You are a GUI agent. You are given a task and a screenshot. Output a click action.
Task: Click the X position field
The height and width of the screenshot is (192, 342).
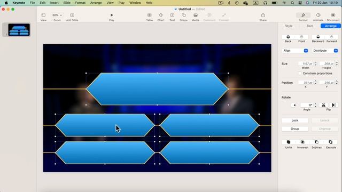pyautogui.click(x=306, y=83)
